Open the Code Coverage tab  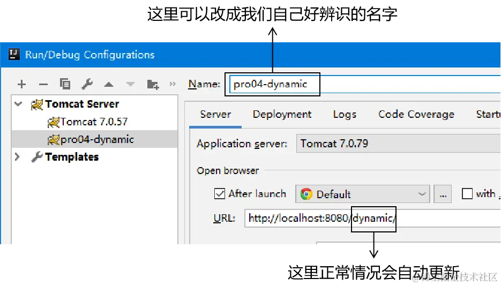416,114
